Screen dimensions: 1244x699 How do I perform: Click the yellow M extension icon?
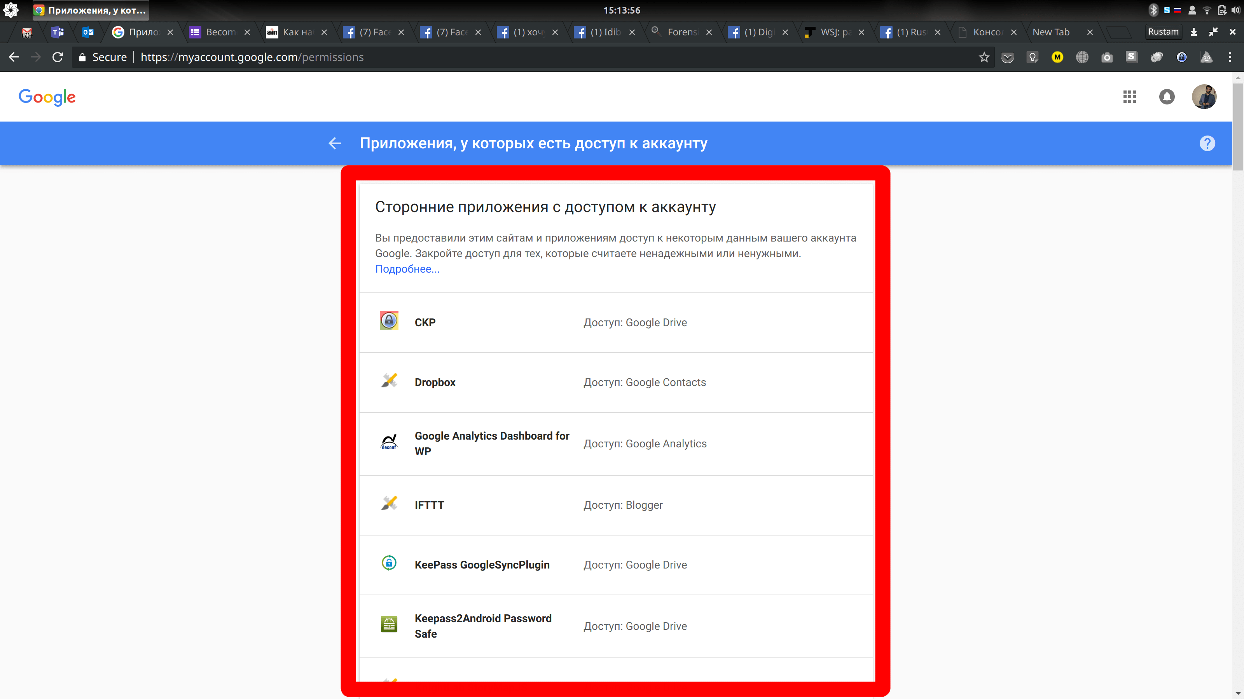point(1057,57)
